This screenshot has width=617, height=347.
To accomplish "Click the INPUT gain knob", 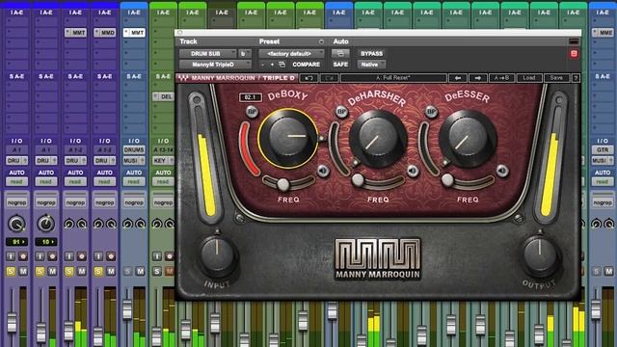I will point(217,254).
